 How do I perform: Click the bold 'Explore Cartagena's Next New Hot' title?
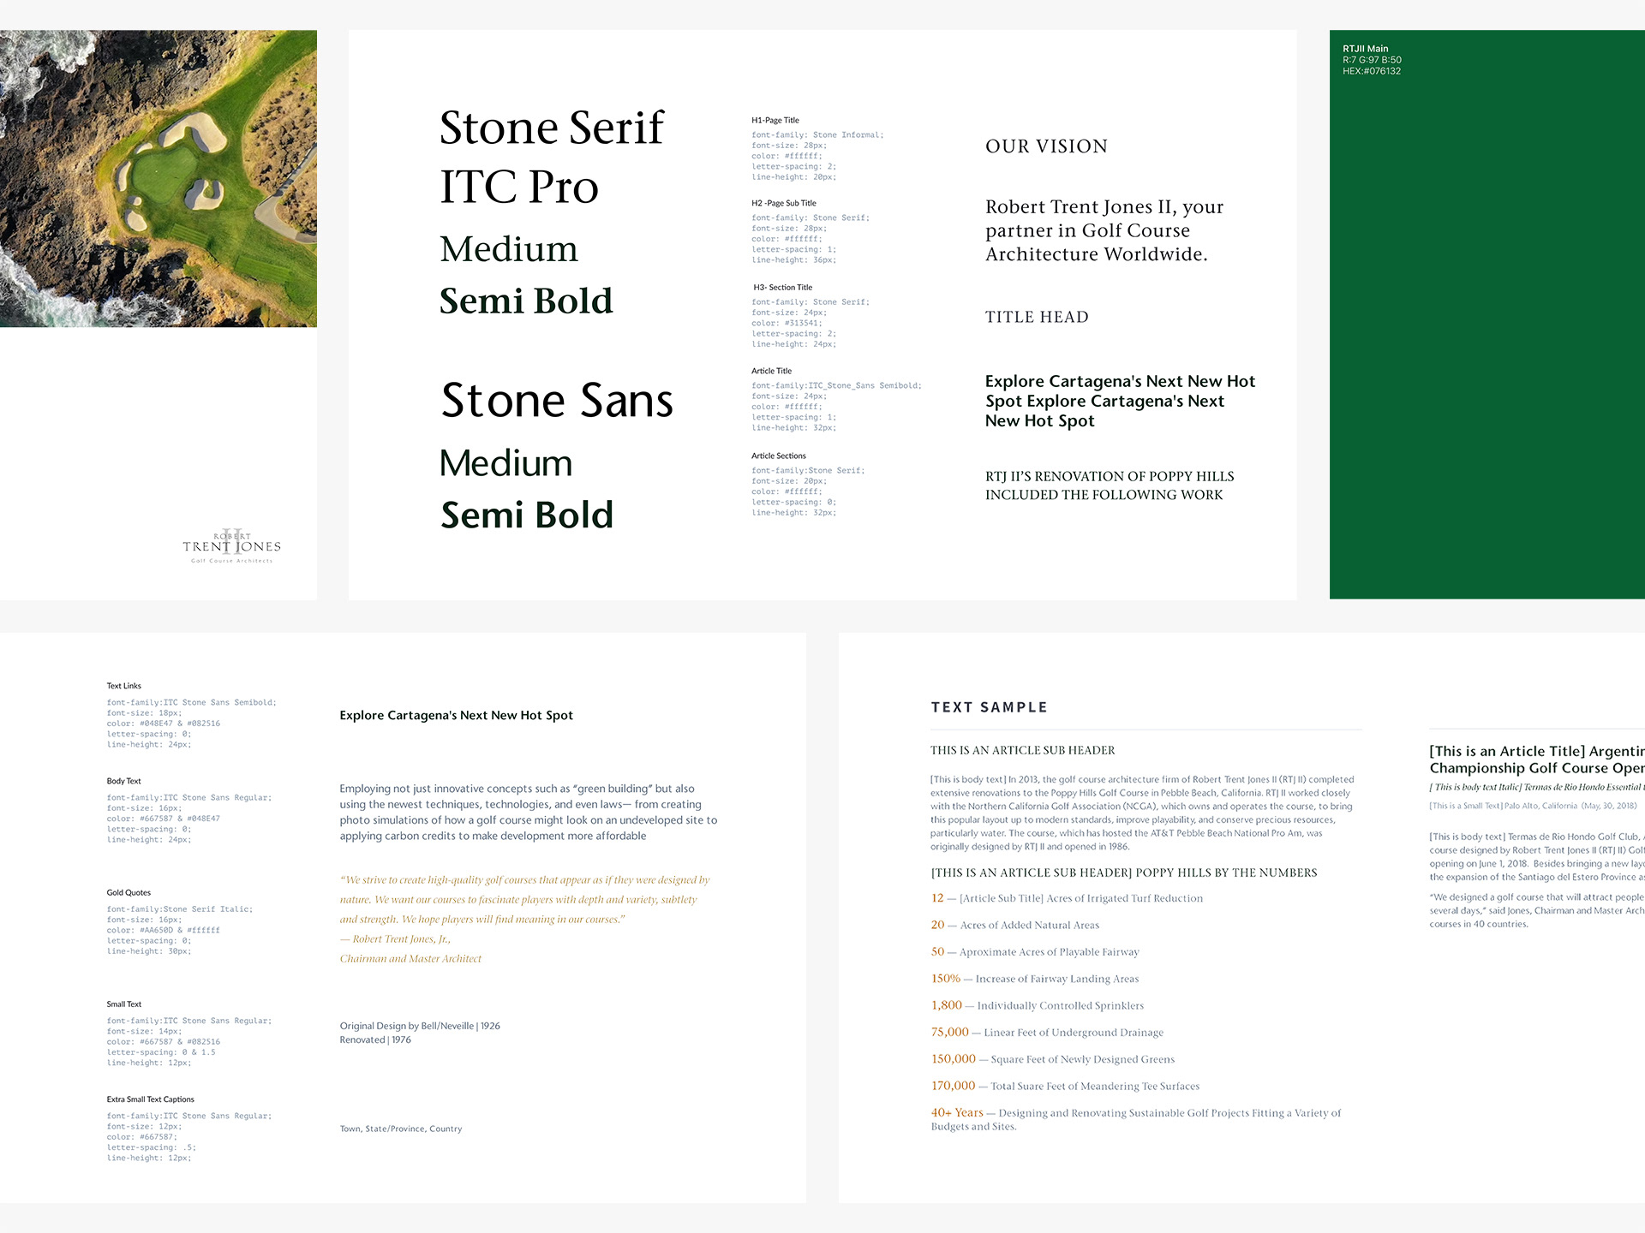coord(1120,401)
